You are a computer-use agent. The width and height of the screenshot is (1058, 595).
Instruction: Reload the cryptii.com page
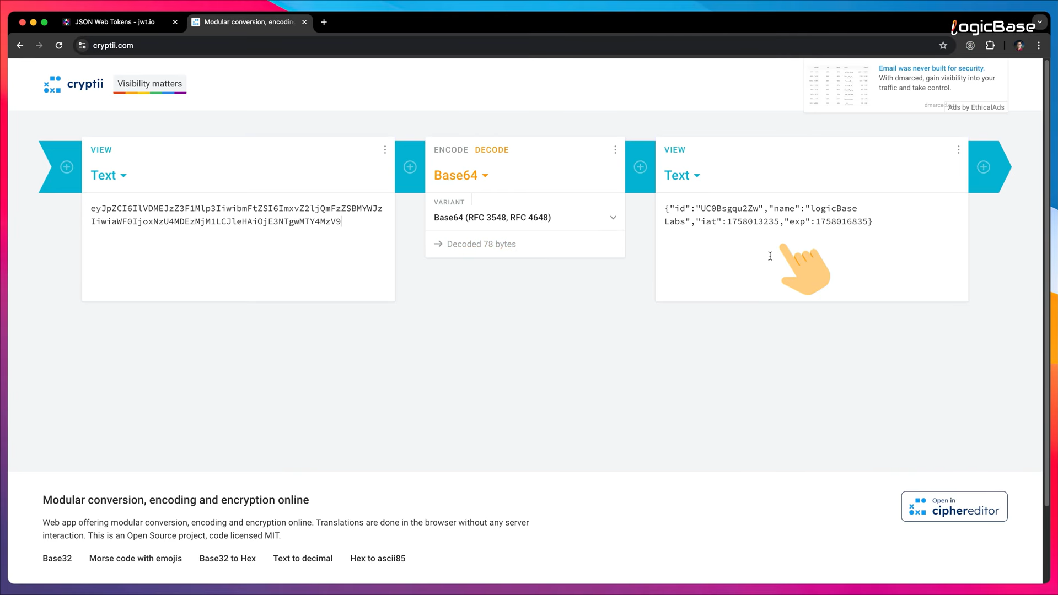(x=58, y=46)
